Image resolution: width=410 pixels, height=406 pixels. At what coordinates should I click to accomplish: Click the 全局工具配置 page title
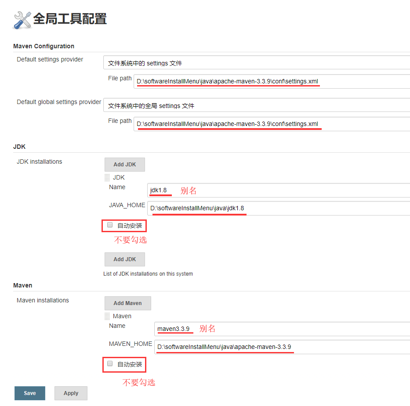tap(70, 19)
